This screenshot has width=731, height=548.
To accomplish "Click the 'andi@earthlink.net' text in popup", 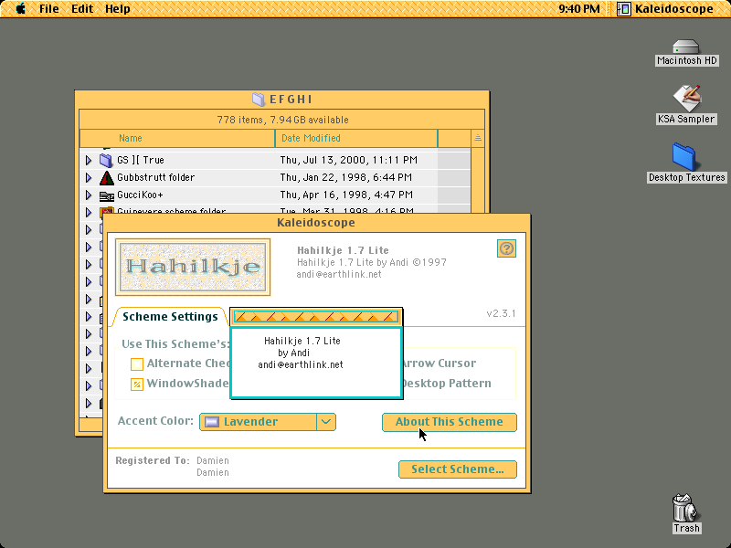I will point(301,364).
